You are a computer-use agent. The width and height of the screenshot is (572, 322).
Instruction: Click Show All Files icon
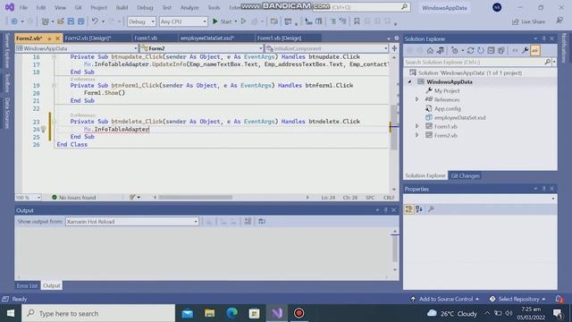501,51
